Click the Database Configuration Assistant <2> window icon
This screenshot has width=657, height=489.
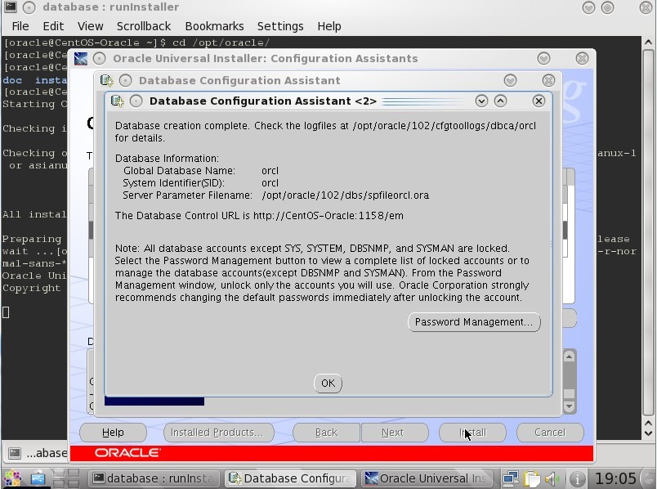coord(117,101)
